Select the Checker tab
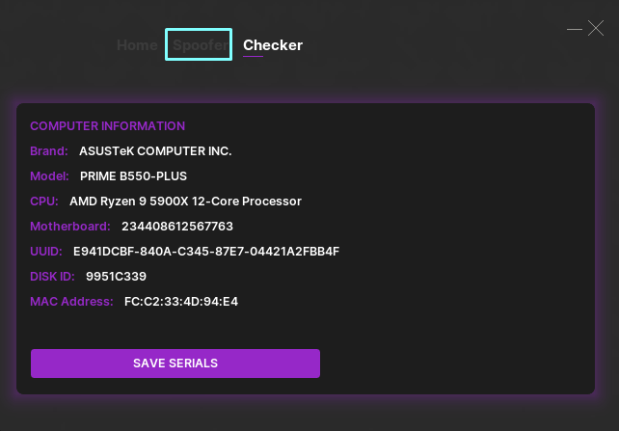 click(x=273, y=45)
